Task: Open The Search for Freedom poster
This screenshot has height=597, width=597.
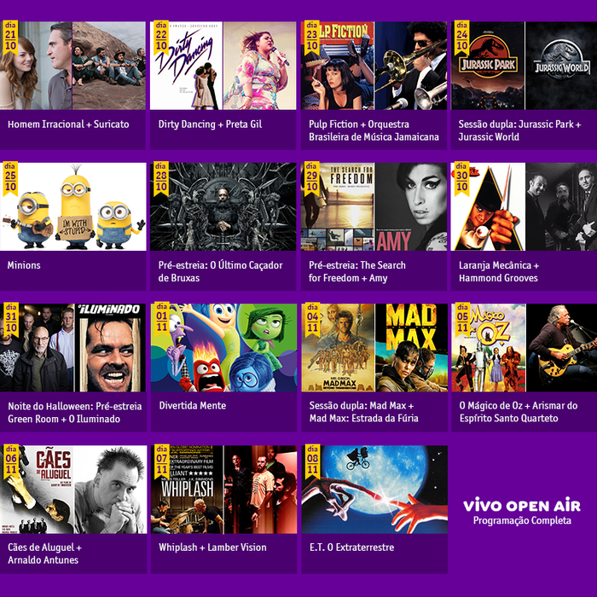Action: (338, 206)
